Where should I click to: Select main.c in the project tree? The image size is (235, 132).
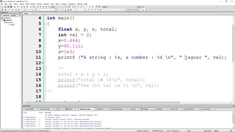(x=12, y=25)
